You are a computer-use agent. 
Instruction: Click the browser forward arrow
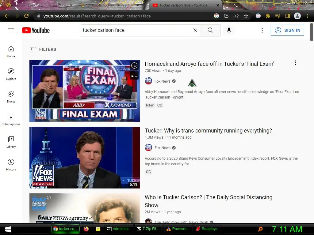[x=17, y=16]
